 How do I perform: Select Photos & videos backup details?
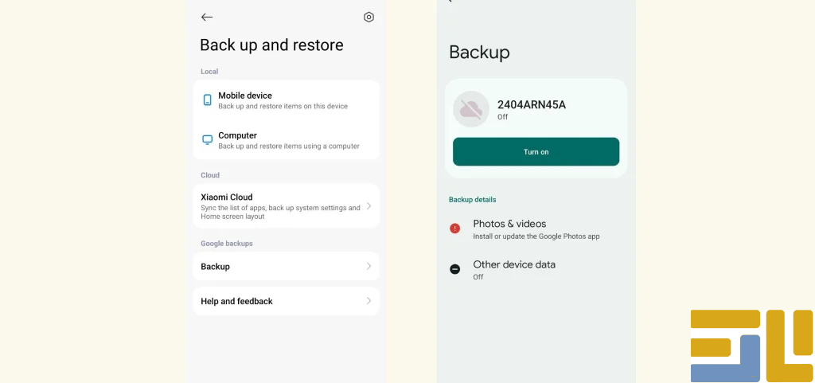(536, 229)
